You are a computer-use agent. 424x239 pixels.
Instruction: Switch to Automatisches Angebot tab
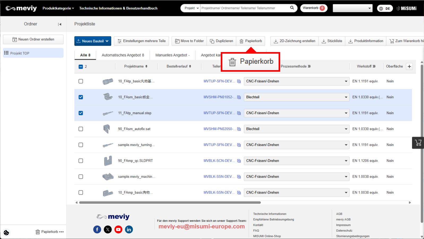(x=123, y=55)
